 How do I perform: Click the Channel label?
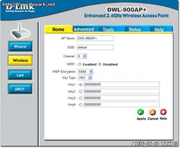(69, 56)
